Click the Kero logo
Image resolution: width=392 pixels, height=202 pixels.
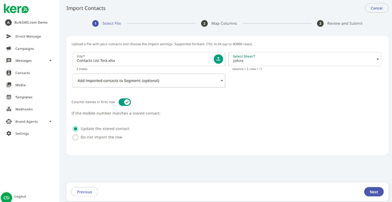16,9
